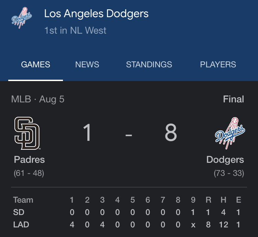Switch to the GAMES tab

tap(35, 65)
